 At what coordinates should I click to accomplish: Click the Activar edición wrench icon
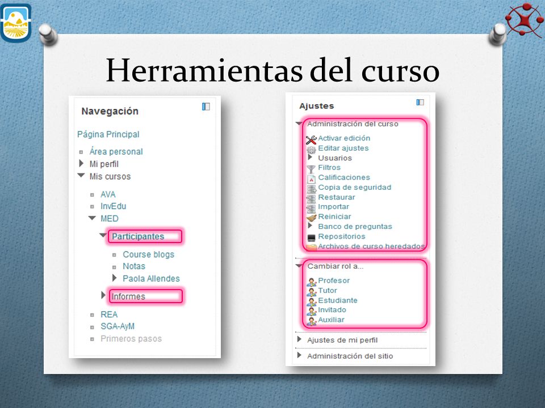[311, 139]
